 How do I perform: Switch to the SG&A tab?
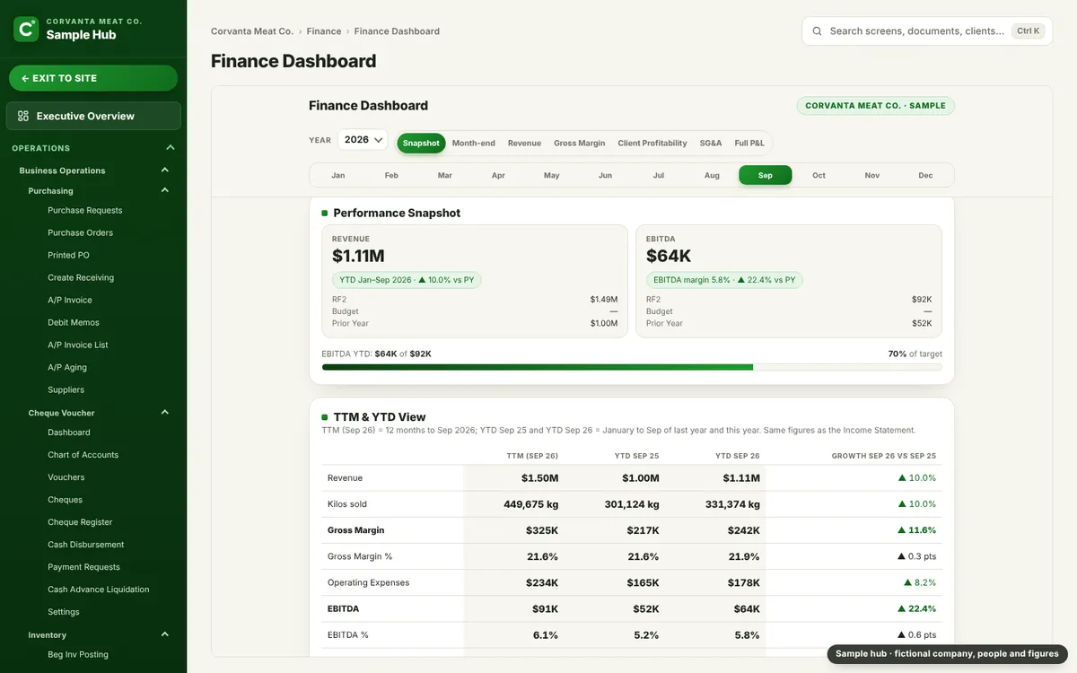tap(711, 143)
